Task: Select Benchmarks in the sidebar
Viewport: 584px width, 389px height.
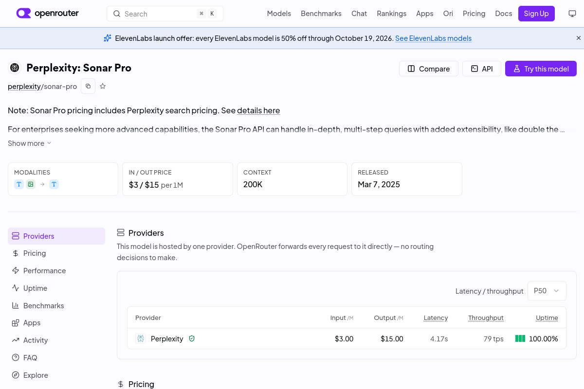Action: [56, 306]
